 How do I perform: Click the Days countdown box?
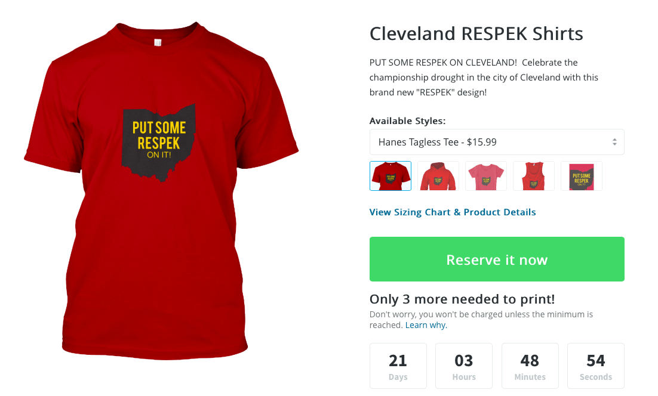click(398, 366)
